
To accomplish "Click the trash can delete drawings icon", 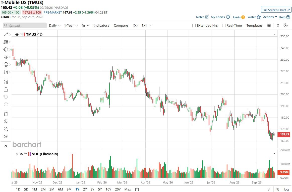I will tap(6, 114).
